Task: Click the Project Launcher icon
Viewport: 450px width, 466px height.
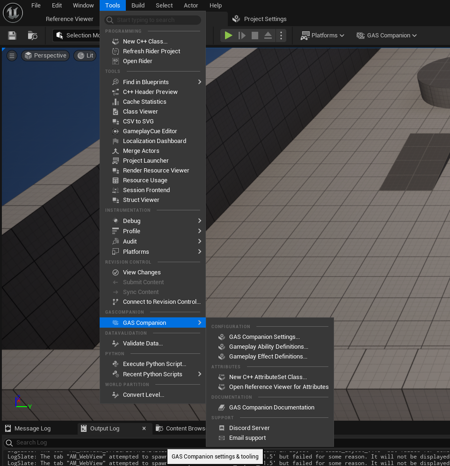Action: (116, 160)
